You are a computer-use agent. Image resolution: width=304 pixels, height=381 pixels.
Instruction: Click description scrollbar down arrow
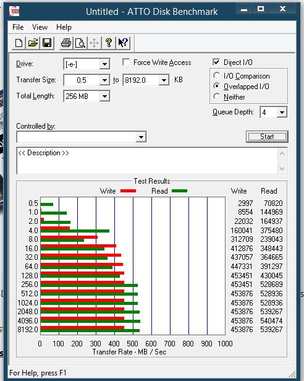(282, 168)
